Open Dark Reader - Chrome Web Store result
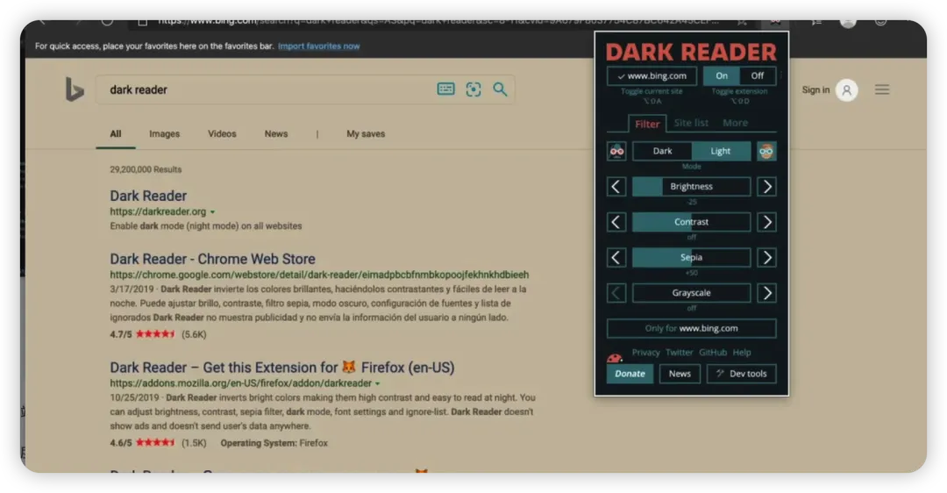 [212, 259]
